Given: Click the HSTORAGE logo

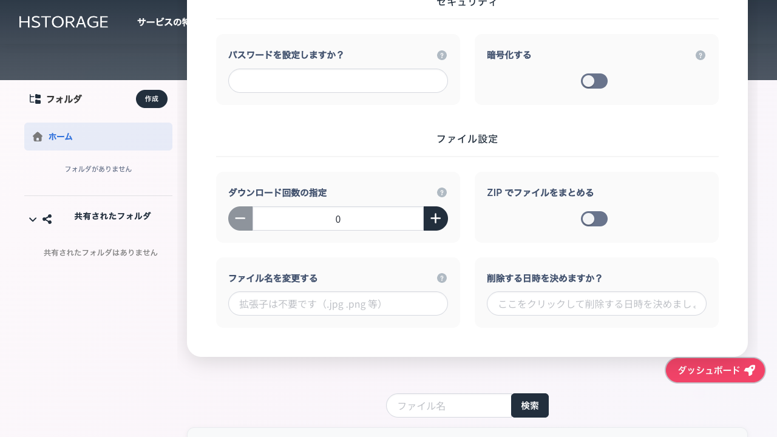Looking at the screenshot, I should pyautogui.click(x=64, y=22).
